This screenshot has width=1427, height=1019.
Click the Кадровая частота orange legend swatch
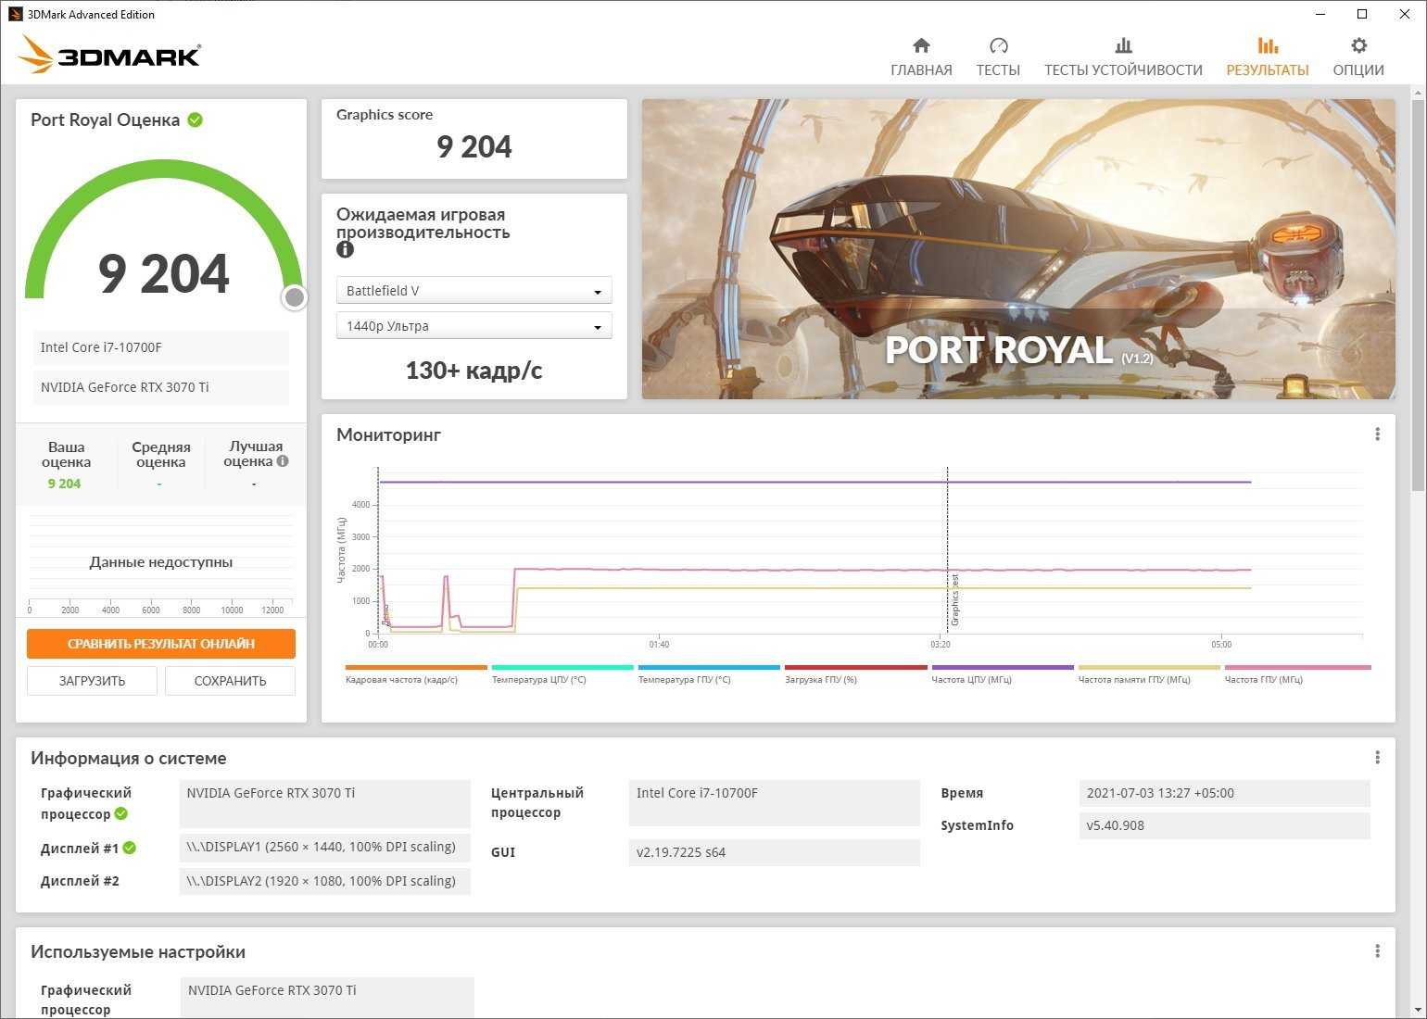coord(416,667)
